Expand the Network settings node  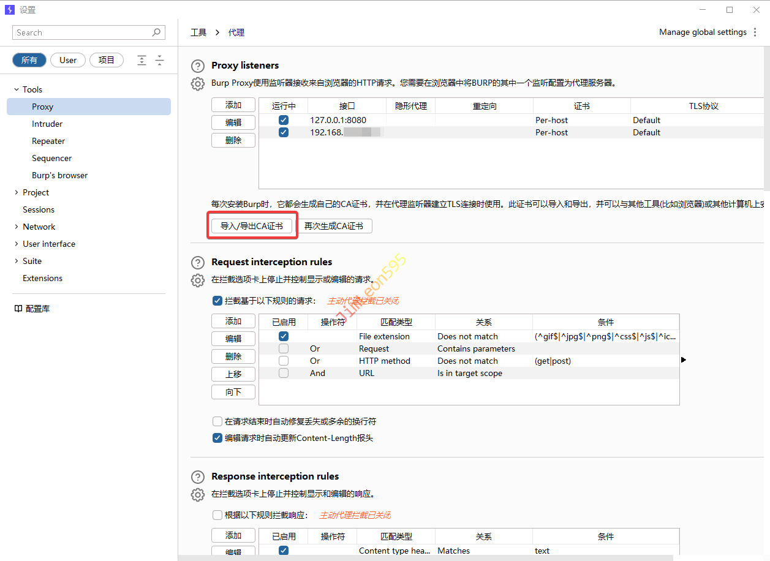point(17,227)
